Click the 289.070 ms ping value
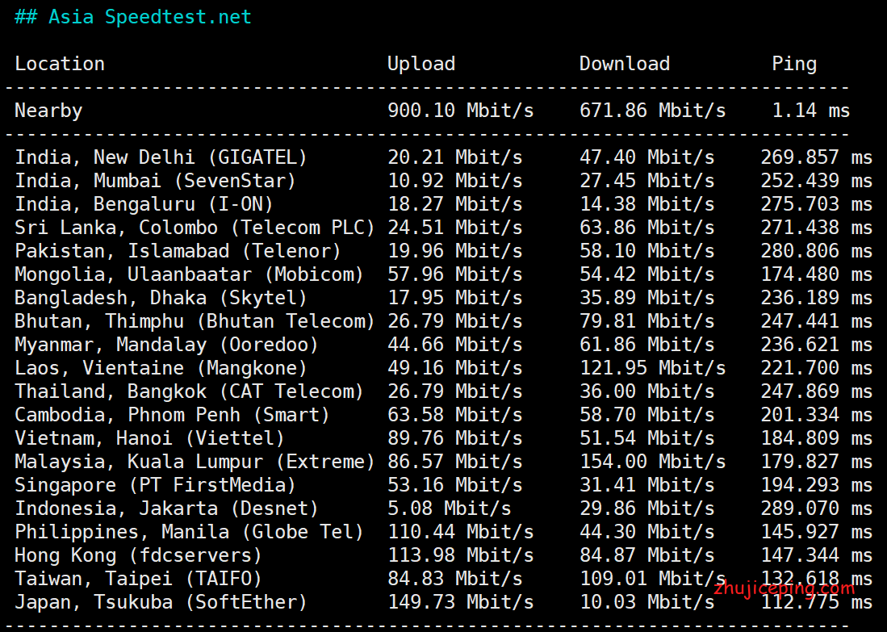The width and height of the screenshot is (887, 632). [817, 509]
